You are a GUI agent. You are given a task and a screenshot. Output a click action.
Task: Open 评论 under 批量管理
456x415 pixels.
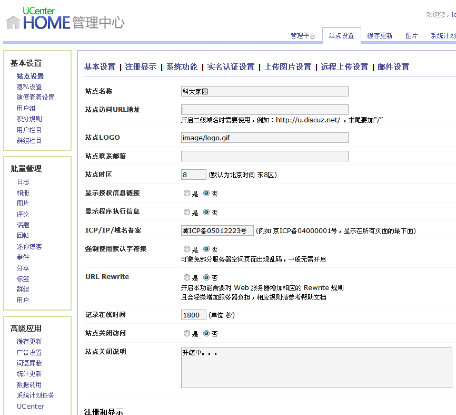coord(23,214)
